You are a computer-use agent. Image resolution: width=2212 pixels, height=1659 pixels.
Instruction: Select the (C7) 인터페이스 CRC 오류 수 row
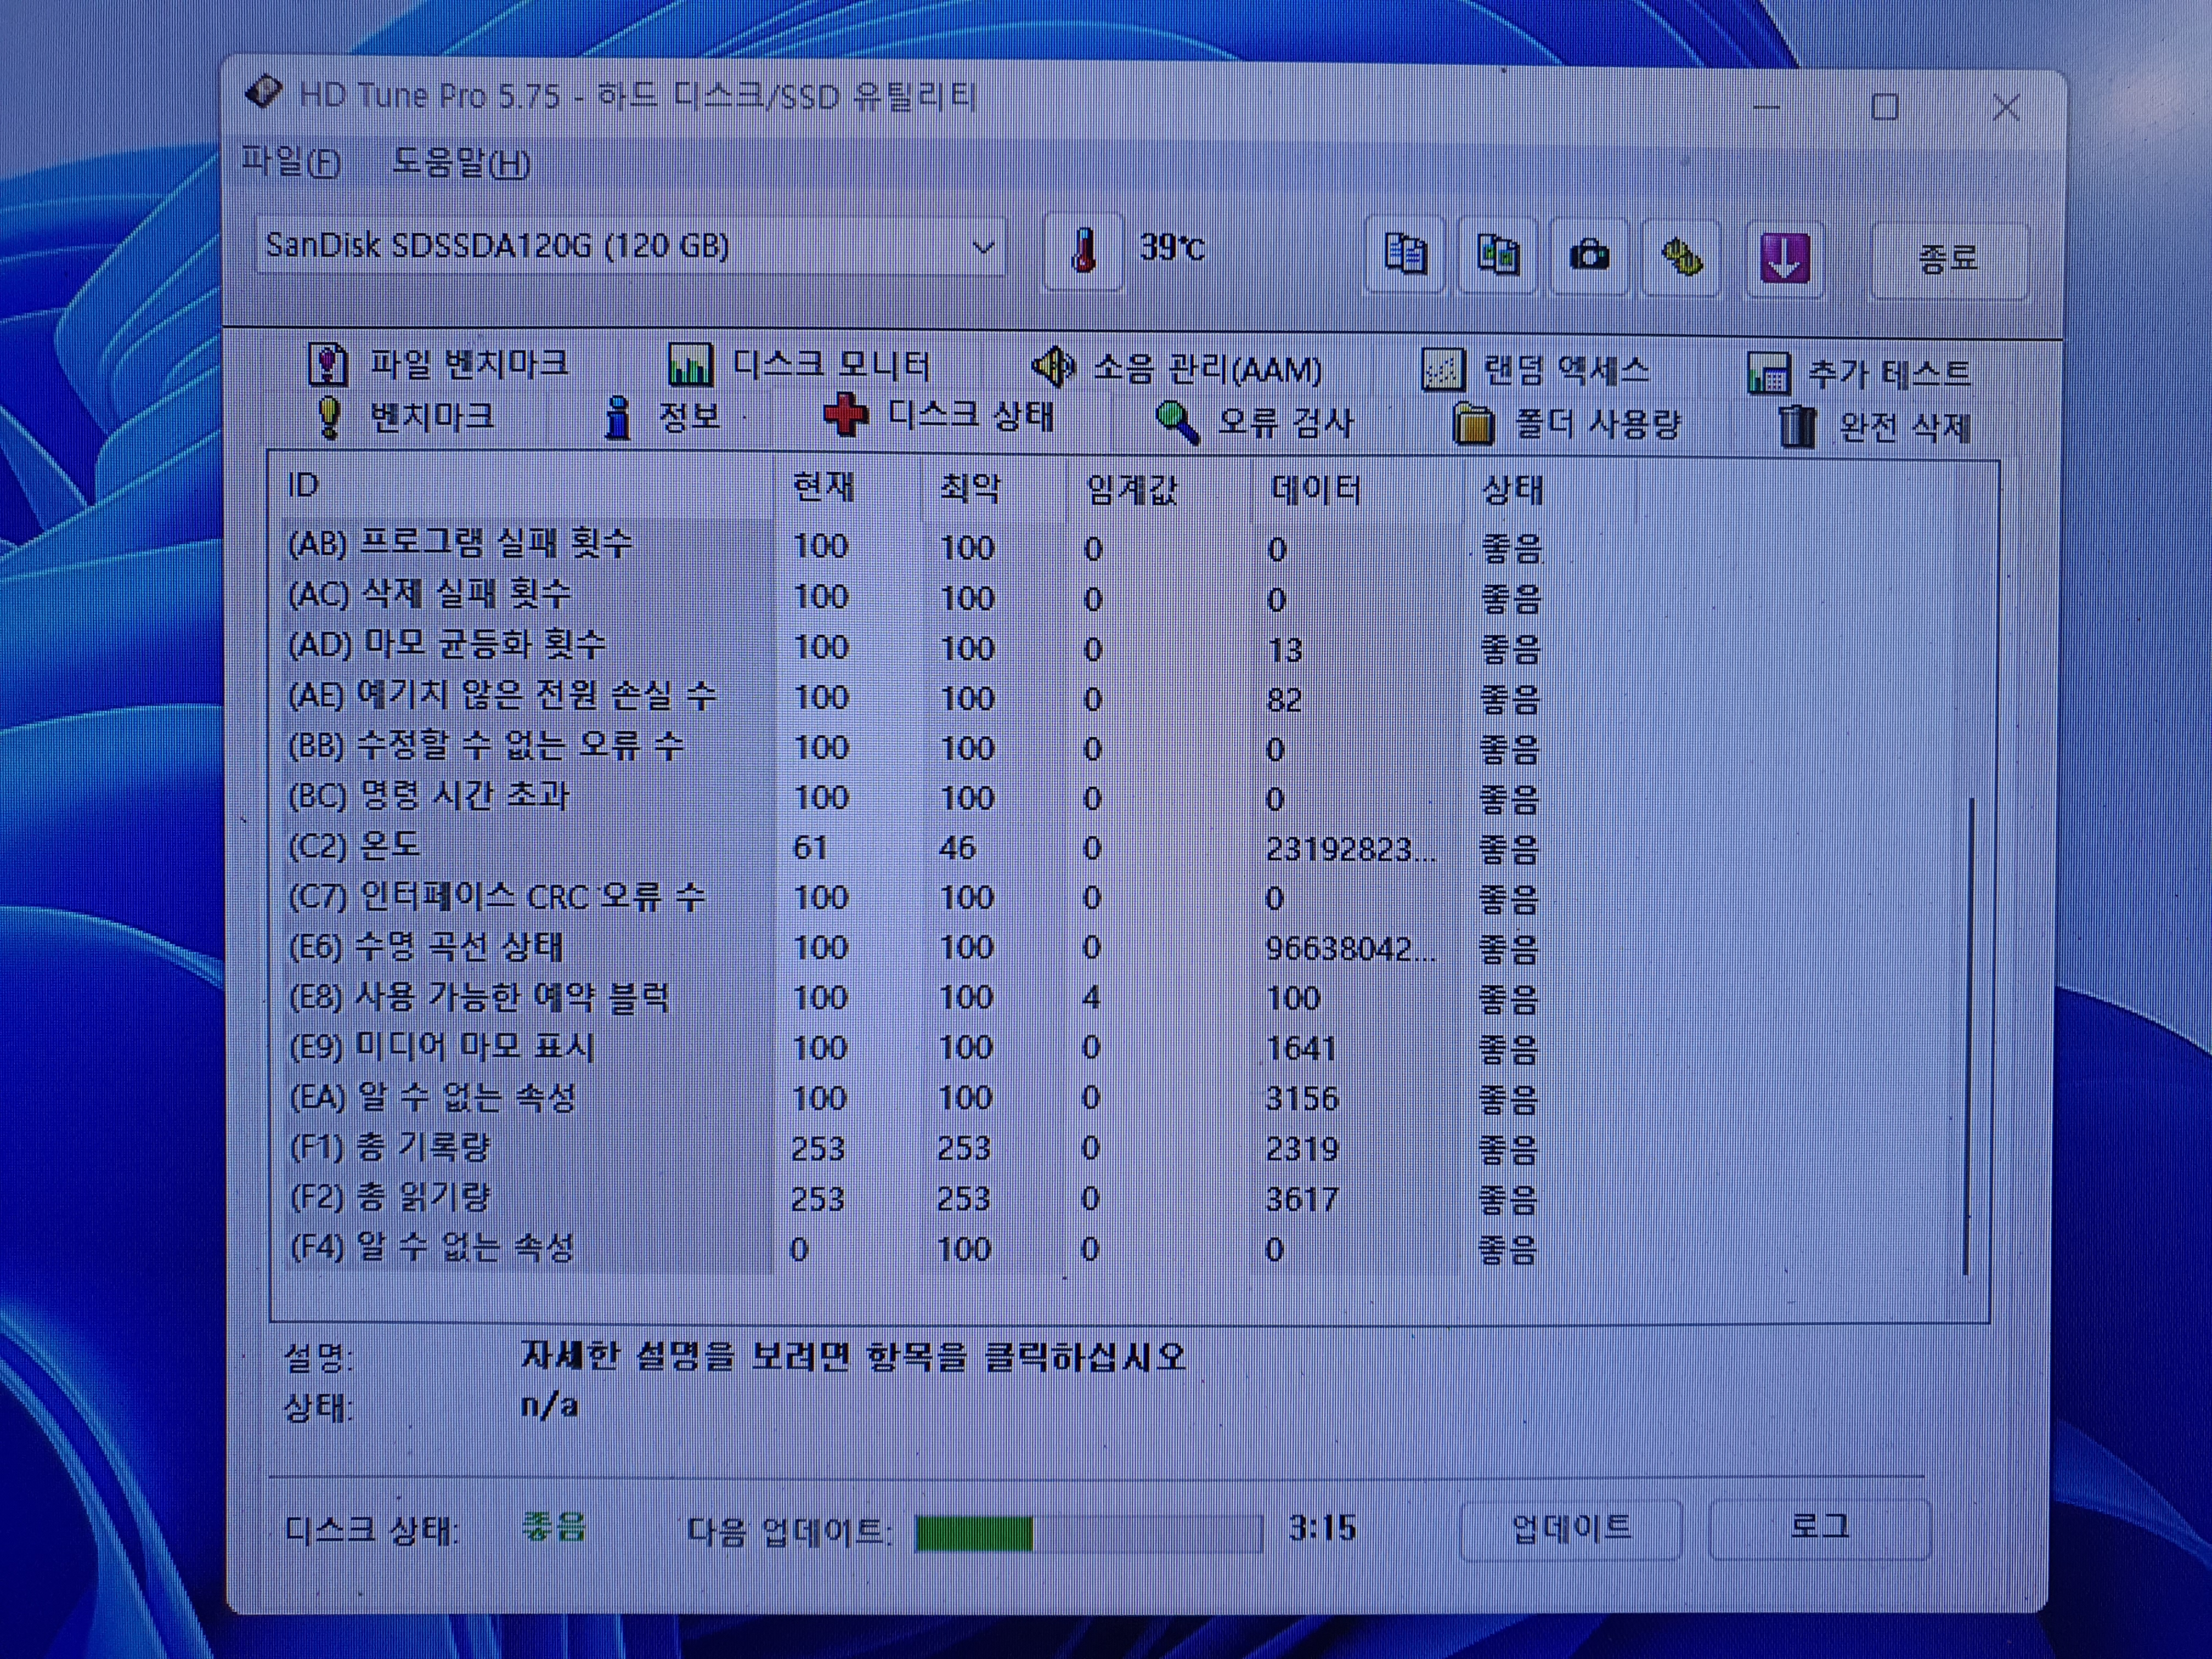tap(915, 897)
